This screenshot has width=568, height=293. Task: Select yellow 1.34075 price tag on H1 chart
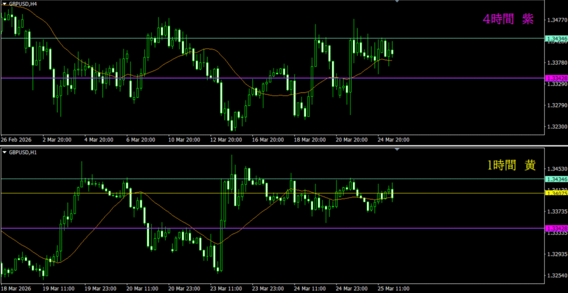pyautogui.click(x=556, y=193)
